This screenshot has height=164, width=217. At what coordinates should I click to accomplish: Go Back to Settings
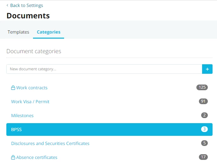pyautogui.click(x=27, y=5)
